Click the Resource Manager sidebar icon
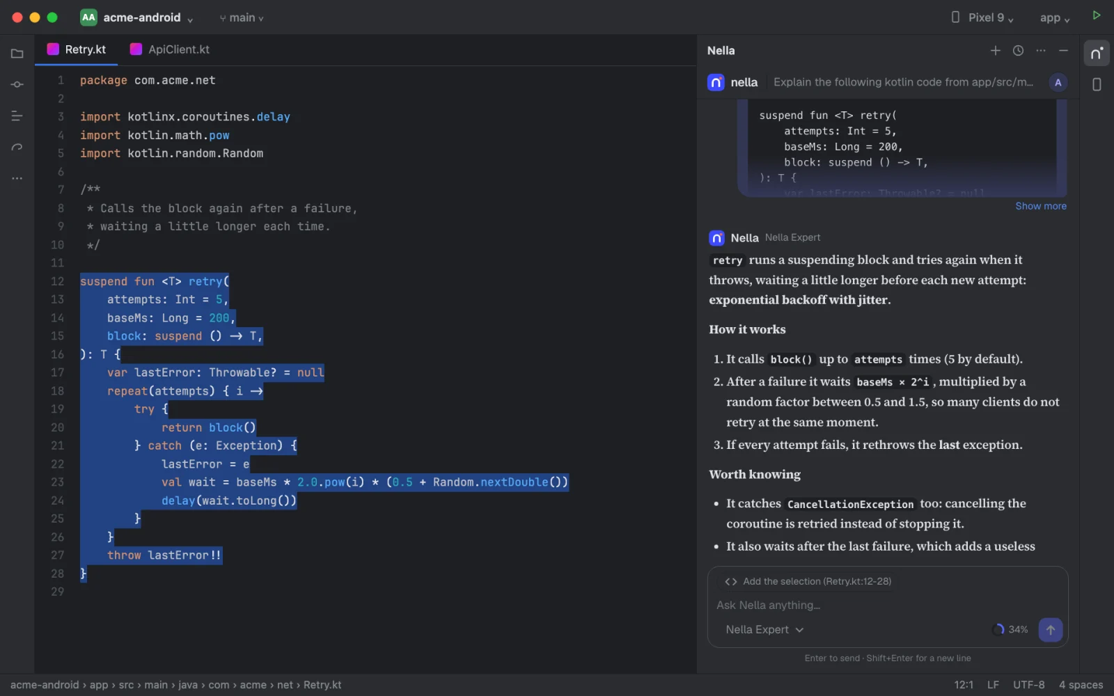1114x696 pixels. pyautogui.click(x=17, y=148)
